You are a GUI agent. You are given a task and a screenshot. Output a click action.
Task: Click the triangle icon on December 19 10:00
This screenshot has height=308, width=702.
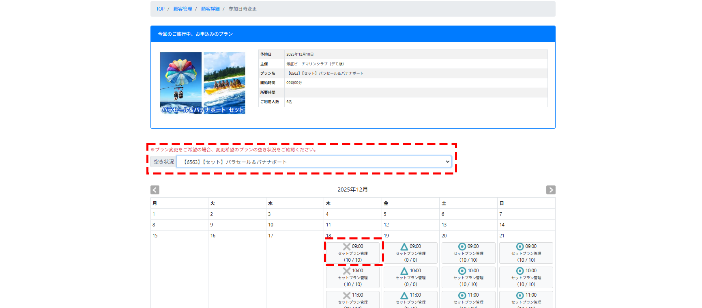(x=404, y=271)
